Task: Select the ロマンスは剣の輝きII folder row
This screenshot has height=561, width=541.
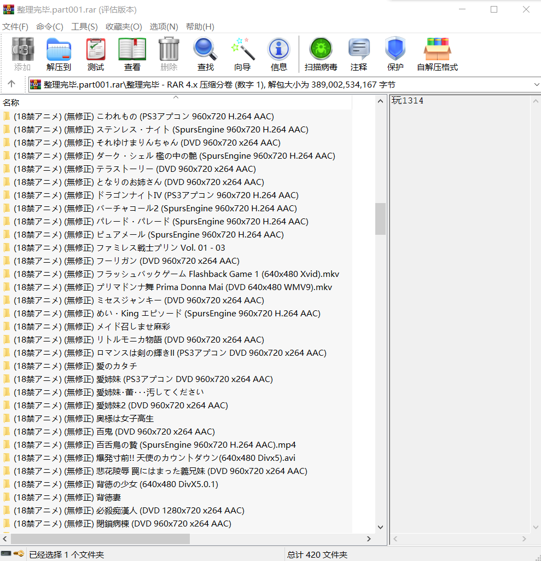Action: 176,353
